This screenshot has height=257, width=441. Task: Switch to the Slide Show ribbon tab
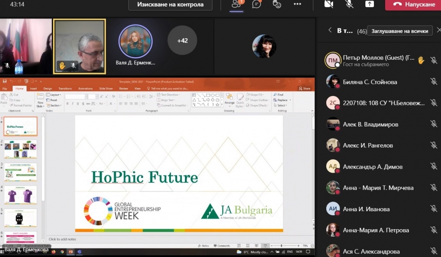pyautogui.click(x=106, y=88)
